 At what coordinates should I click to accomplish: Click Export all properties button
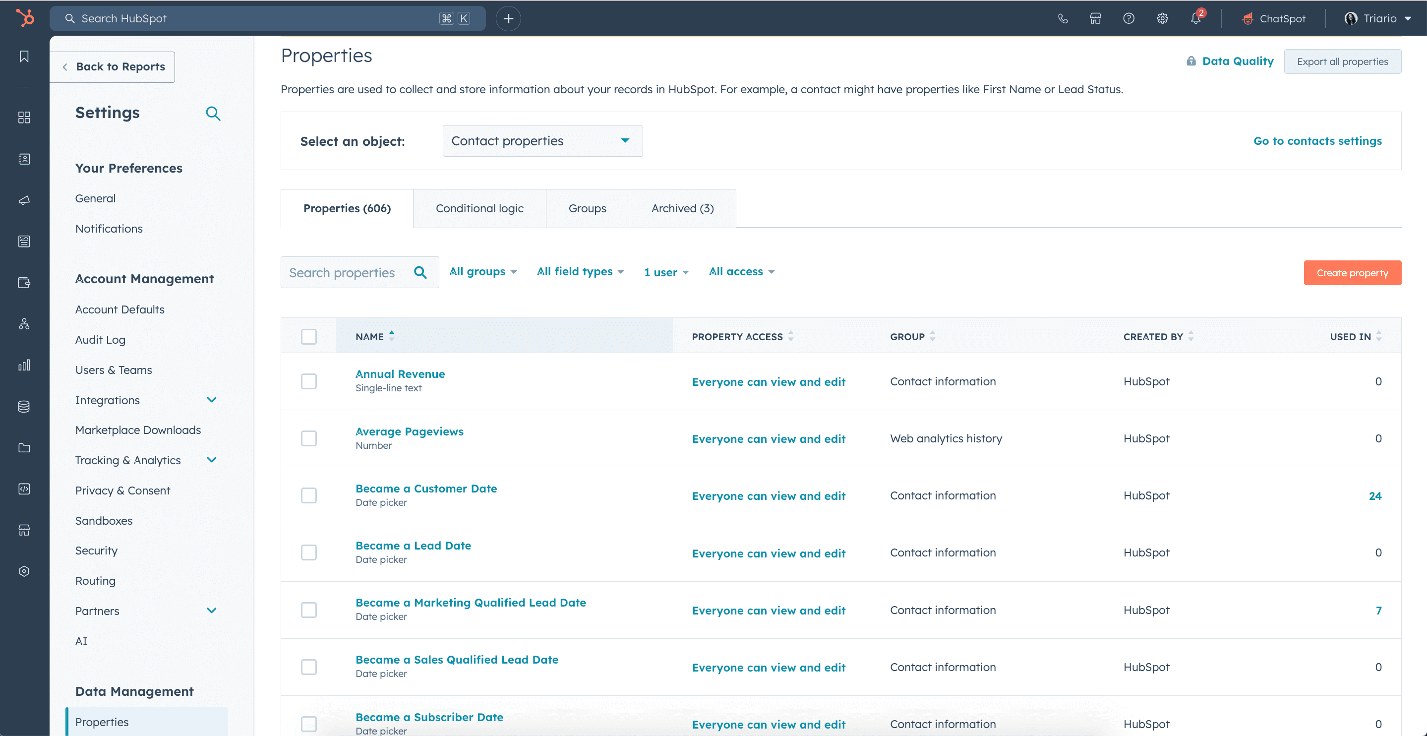tap(1342, 61)
